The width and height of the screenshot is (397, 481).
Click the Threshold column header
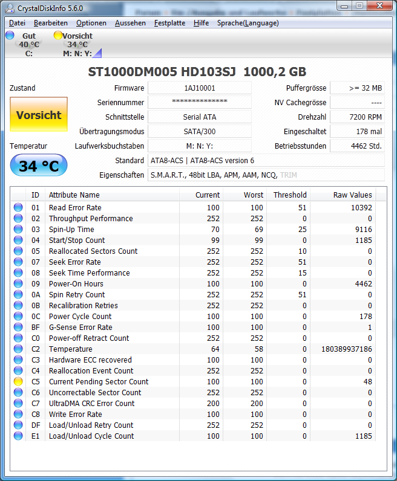(288, 195)
